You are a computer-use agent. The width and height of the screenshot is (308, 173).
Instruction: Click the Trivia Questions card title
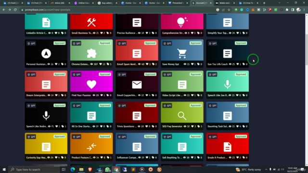(x=127, y=126)
